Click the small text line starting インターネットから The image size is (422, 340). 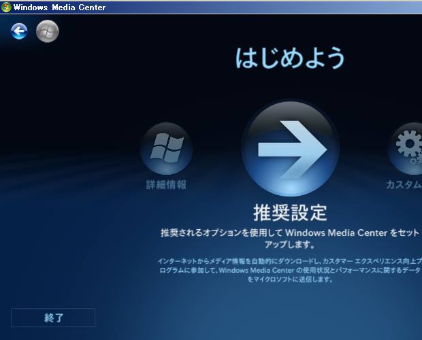point(289,261)
